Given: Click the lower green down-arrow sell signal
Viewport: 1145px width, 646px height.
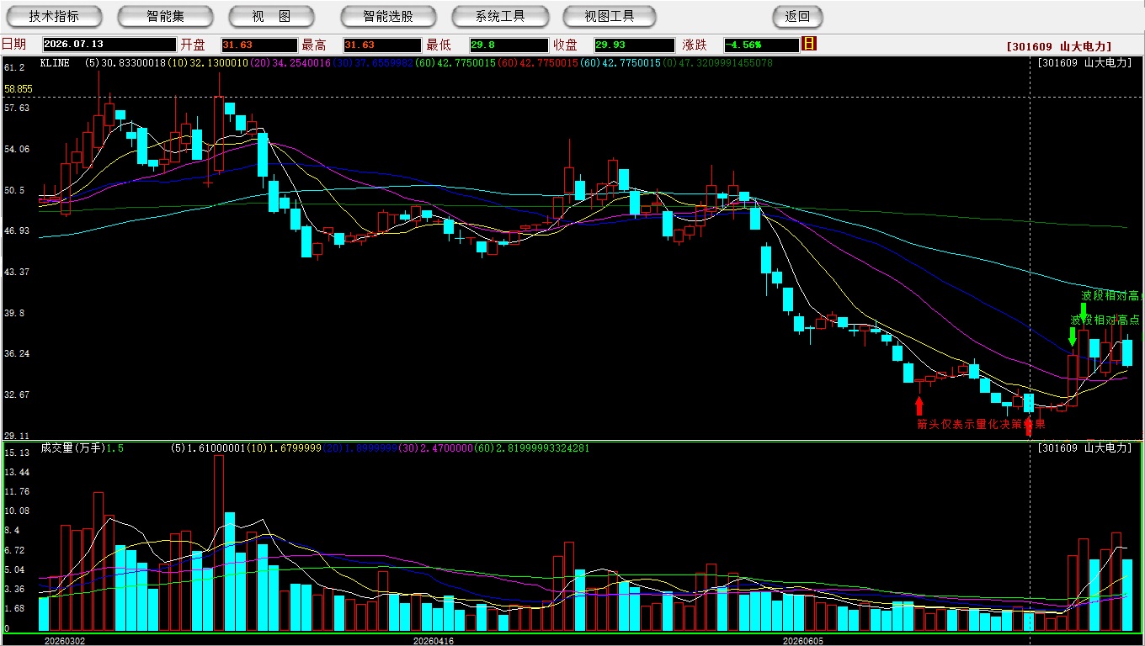Looking at the screenshot, I should pos(1072,336).
